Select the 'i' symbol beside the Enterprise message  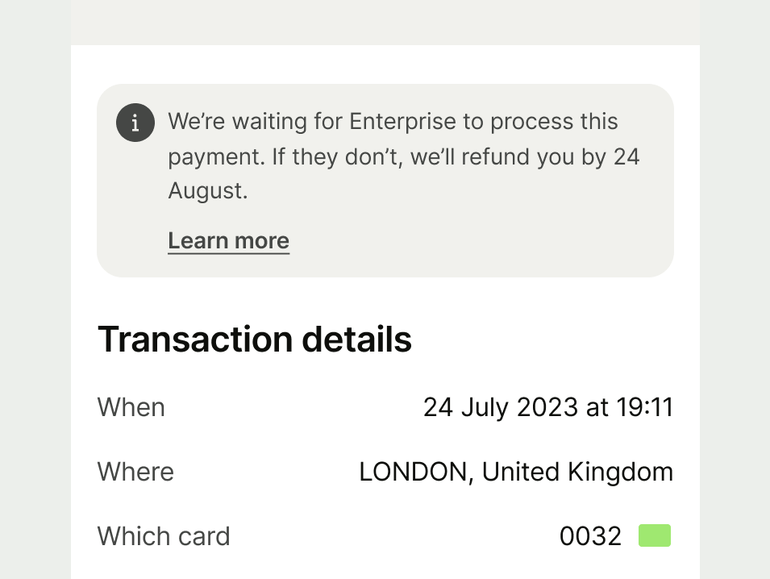point(135,122)
